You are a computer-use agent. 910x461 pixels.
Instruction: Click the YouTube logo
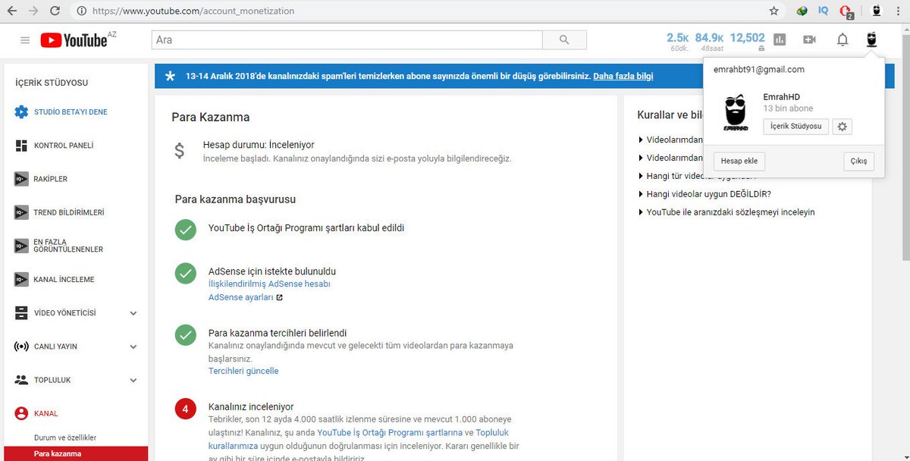pyautogui.click(x=74, y=40)
